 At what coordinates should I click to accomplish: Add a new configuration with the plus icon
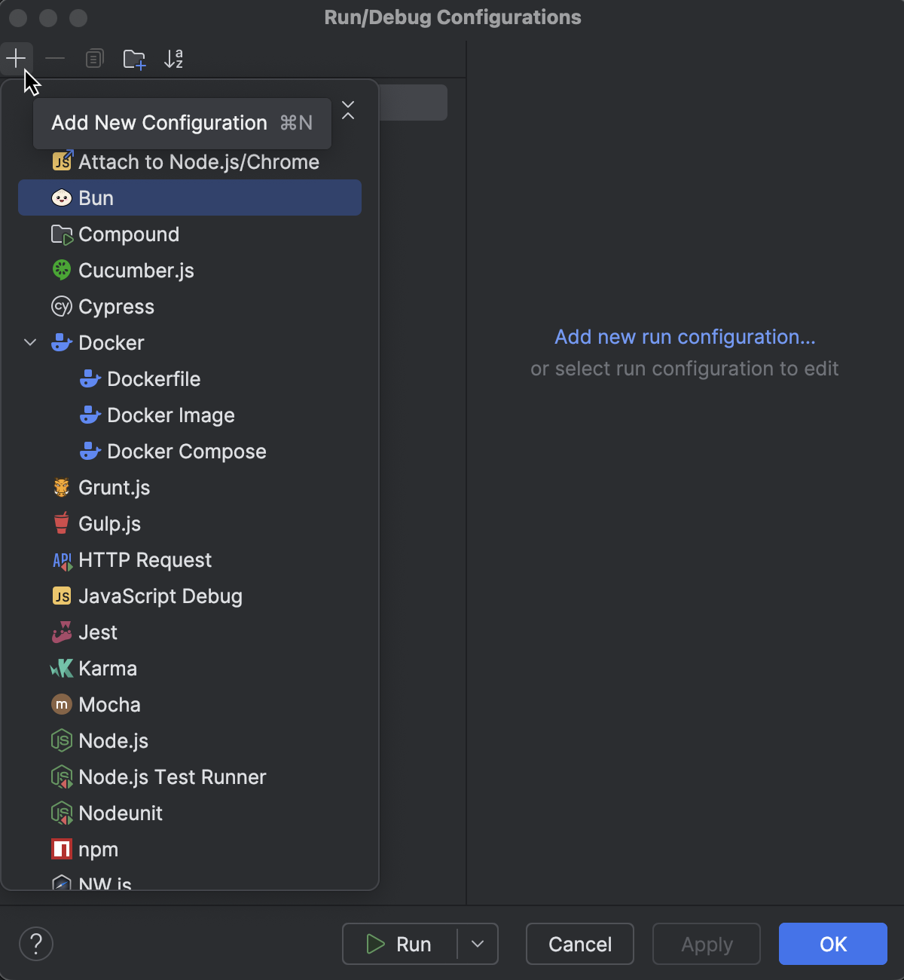tap(16, 59)
